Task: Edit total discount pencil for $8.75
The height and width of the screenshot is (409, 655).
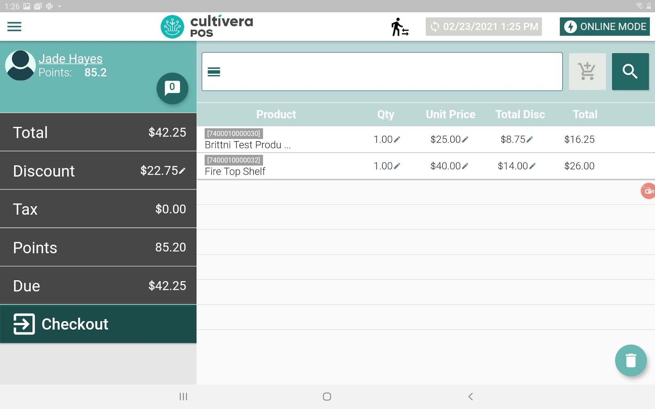Action: point(529,139)
